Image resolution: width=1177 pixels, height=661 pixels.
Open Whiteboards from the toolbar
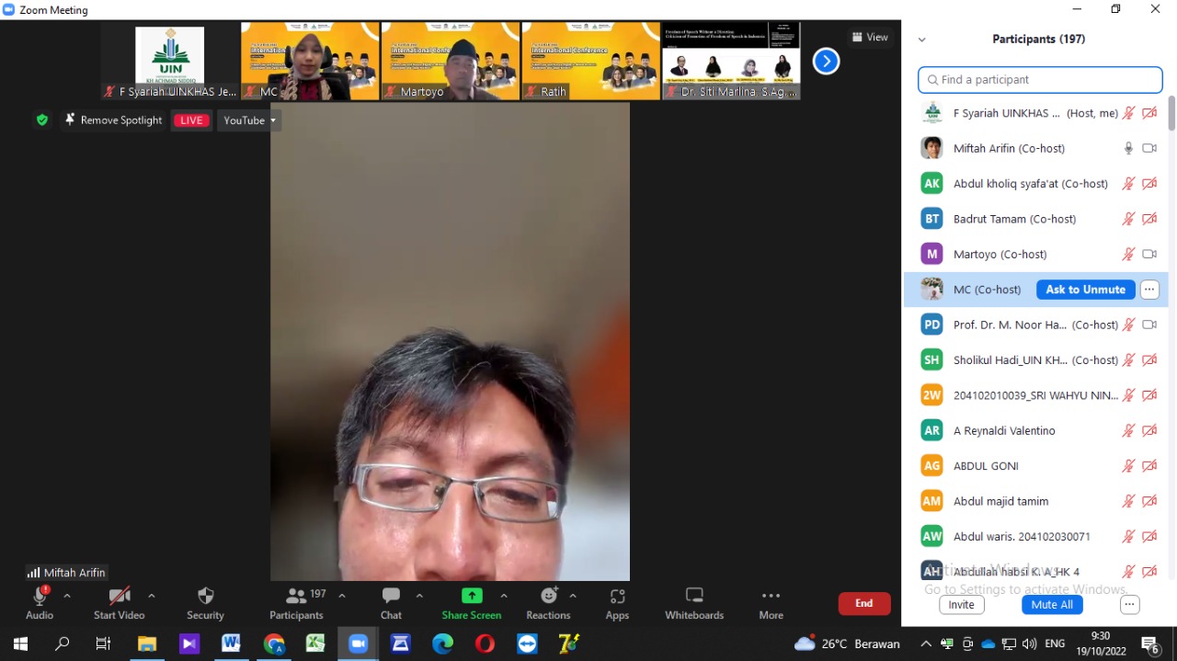click(x=694, y=603)
